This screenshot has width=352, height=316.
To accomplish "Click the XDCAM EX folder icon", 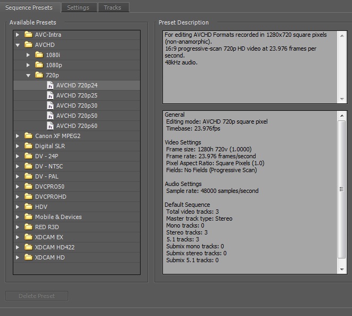I will tap(28, 237).
